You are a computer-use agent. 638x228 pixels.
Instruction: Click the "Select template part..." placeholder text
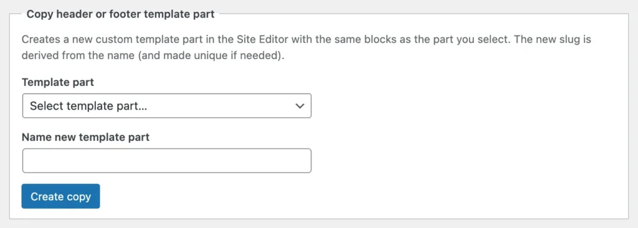pos(88,106)
